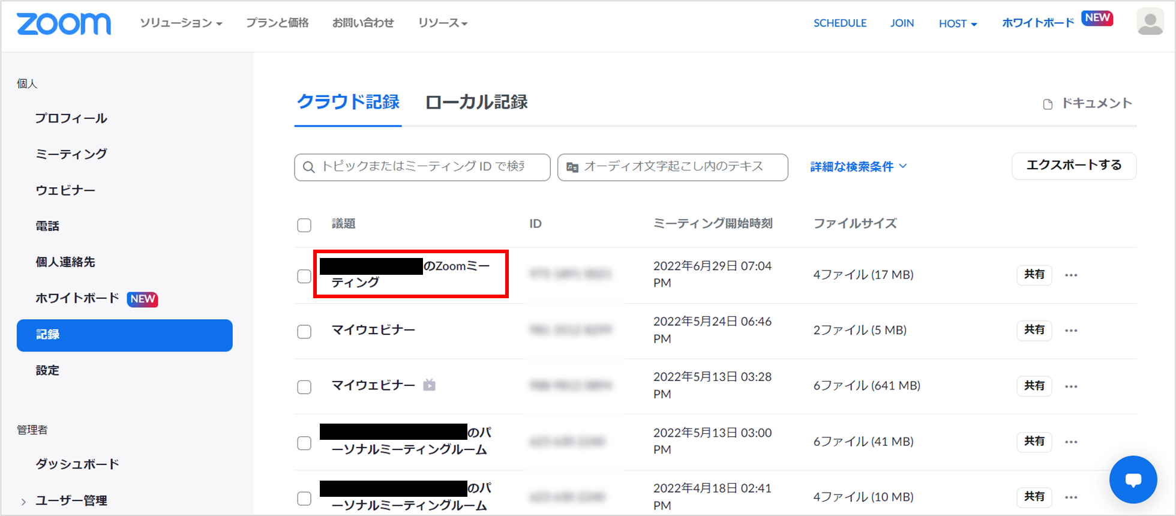Image resolution: width=1176 pixels, height=516 pixels.
Task: Open more options for April 18 recording
Action: click(x=1071, y=497)
